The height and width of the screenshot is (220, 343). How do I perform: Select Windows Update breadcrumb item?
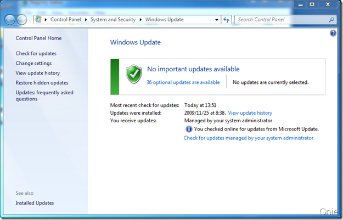pyautogui.click(x=164, y=19)
